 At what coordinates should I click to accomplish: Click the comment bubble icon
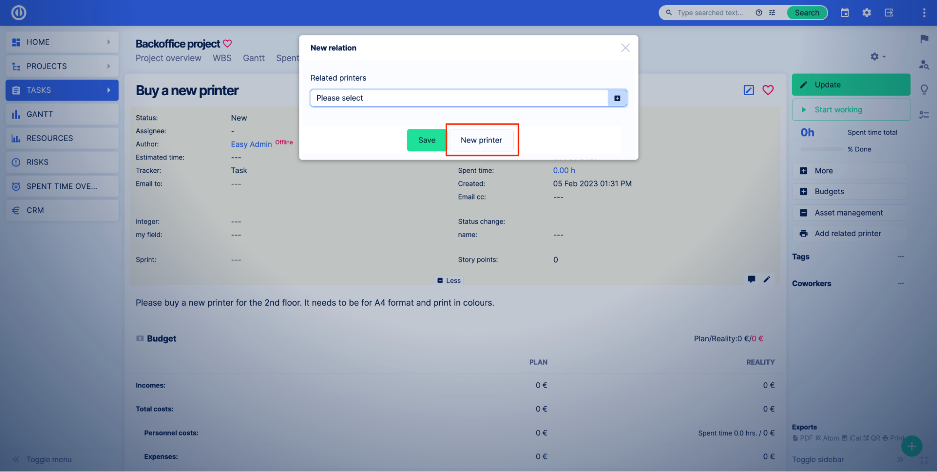751,279
